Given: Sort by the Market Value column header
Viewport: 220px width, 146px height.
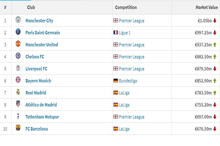Looking at the screenshot, I should click(207, 7).
